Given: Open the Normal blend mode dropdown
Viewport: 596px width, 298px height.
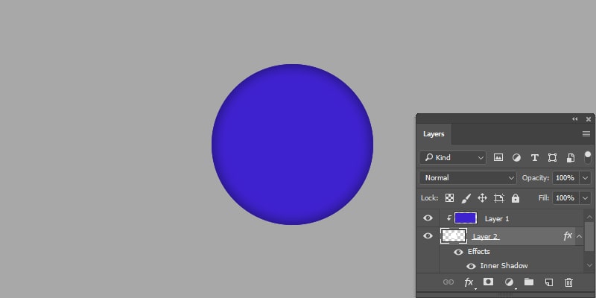Looking at the screenshot, I should tap(468, 177).
